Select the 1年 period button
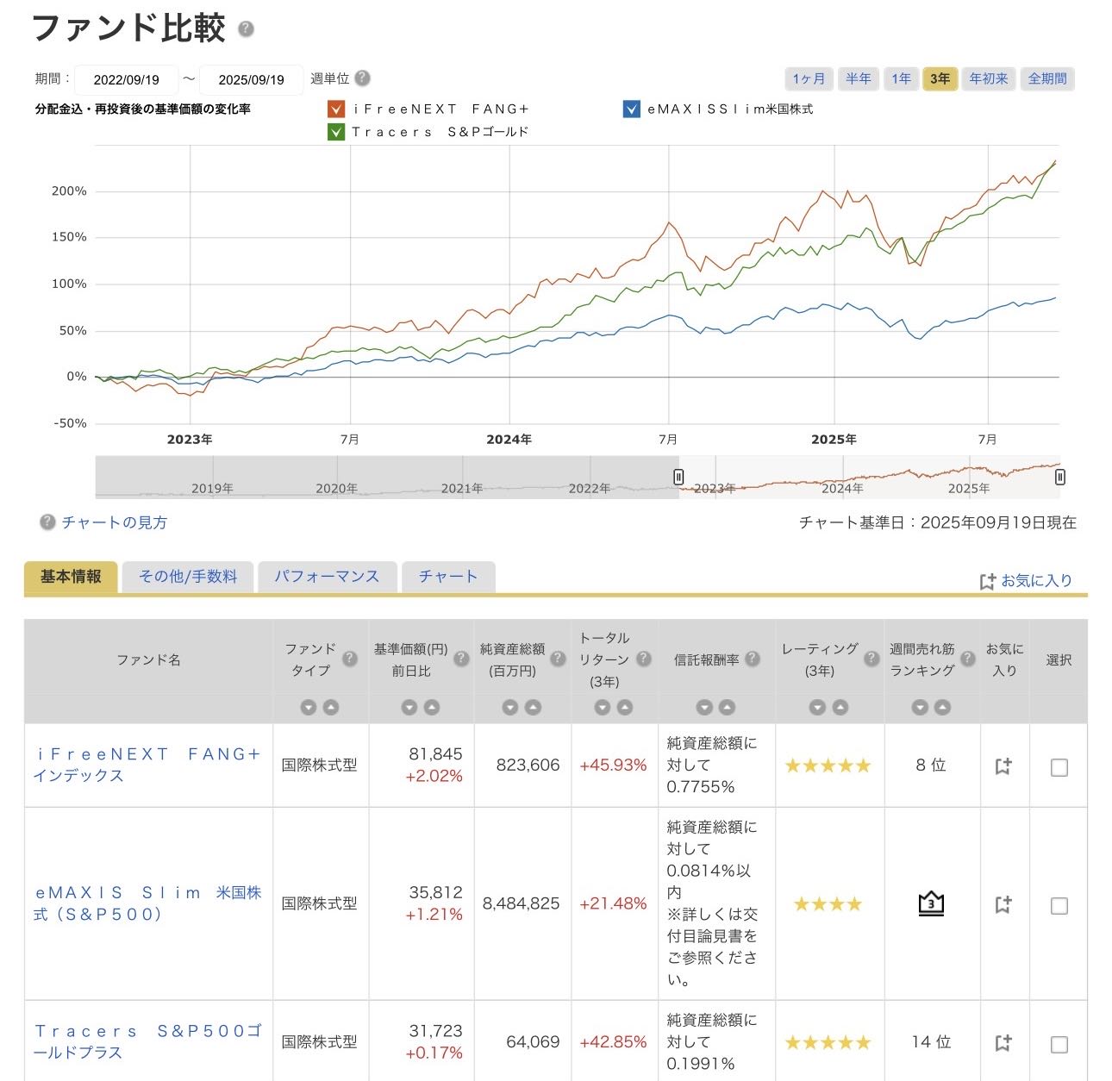Screen dimensions: 1112x1081 point(901,78)
